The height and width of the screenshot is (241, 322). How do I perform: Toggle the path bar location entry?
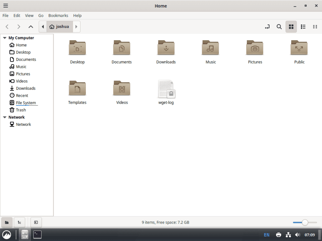267,26
